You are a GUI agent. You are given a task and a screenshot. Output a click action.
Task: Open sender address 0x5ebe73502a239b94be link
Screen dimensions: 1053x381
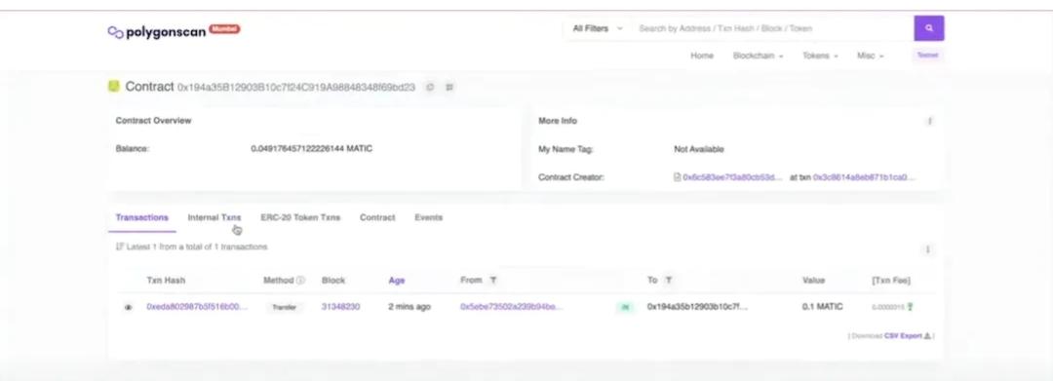coord(511,307)
